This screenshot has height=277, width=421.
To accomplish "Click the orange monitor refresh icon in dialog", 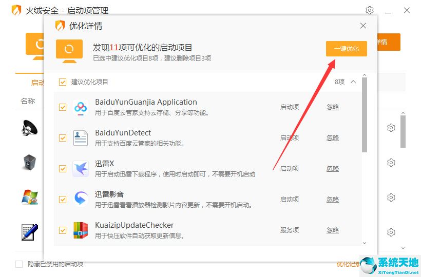I will [69, 51].
